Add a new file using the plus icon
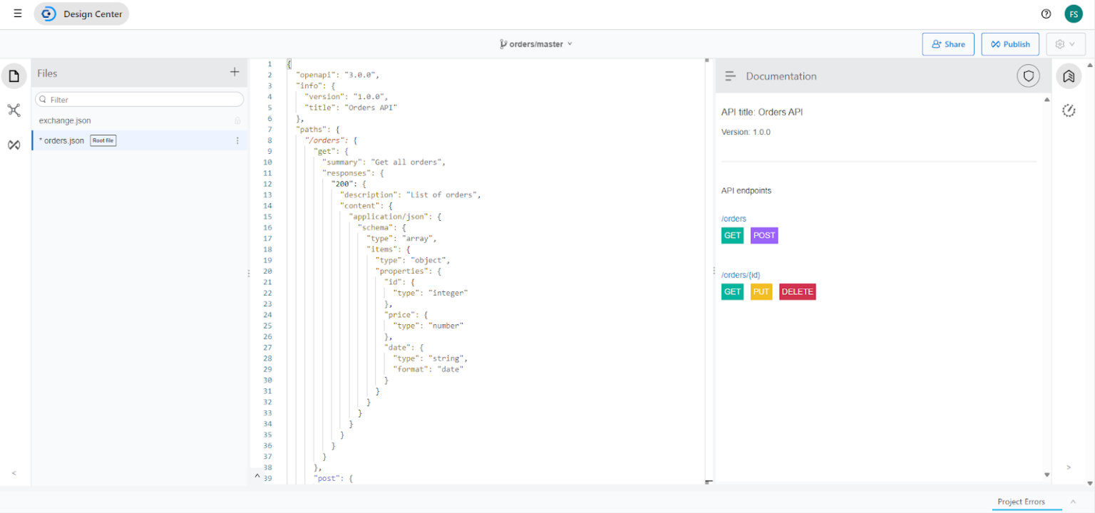Screen dimensions: 1095x513 (x=235, y=72)
